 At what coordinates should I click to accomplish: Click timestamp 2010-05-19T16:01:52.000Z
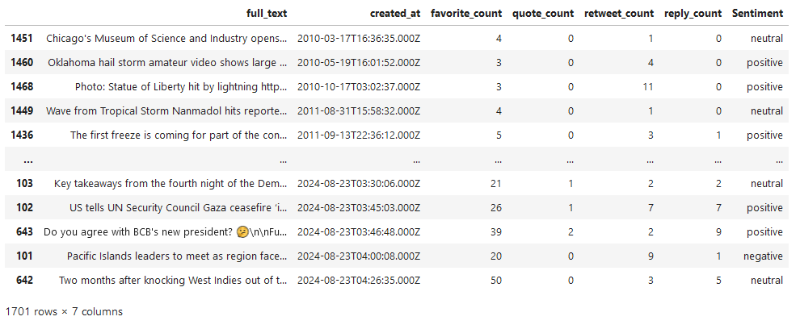tap(359, 63)
